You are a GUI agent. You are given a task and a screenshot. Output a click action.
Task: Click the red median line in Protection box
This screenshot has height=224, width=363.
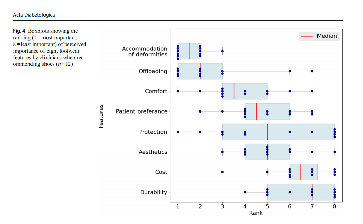pyautogui.click(x=267, y=132)
